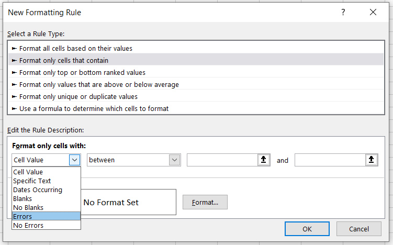393x245 pixels.
Task: Select 'Format only unique or duplicate values'
Action: click(x=78, y=96)
